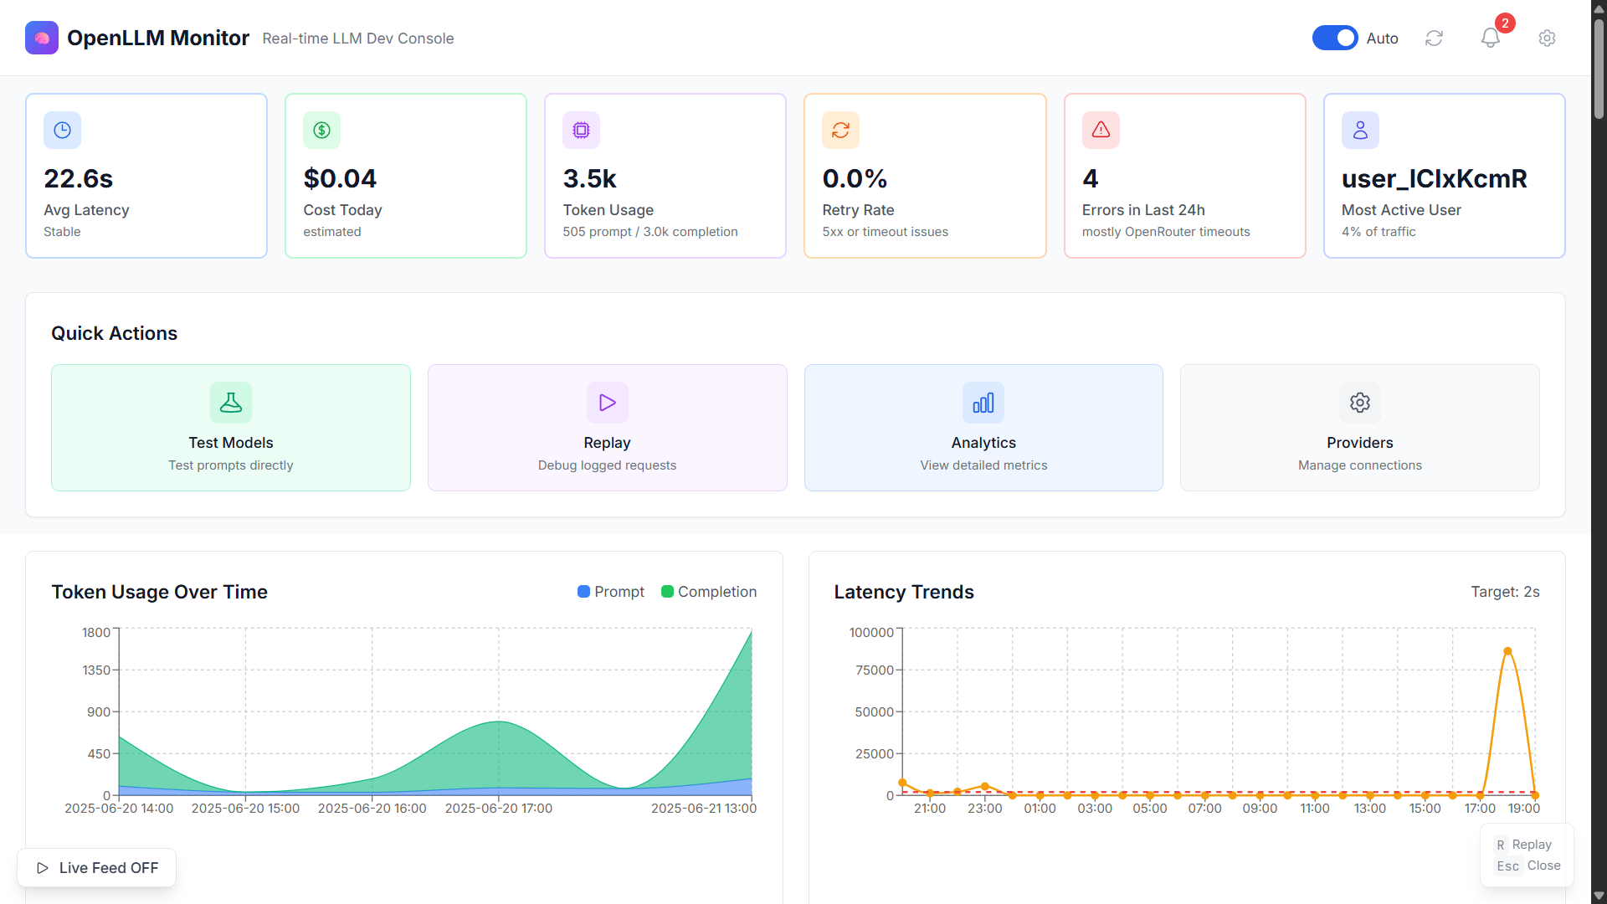Image resolution: width=1607 pixels, height=904 pixels.
Task: Open the Providers quick action card
Action: tap(1359, 428)
